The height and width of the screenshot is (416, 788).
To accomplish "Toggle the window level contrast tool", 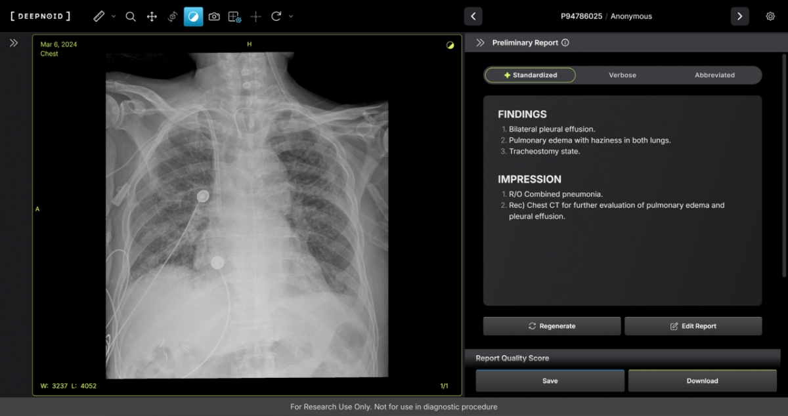I will click(193, 16).
